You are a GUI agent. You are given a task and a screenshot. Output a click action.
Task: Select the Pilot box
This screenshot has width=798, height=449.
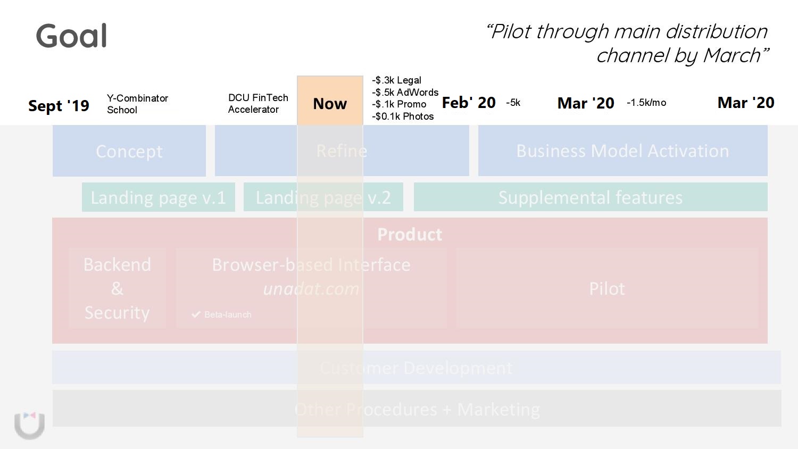(x=607, y=288)
